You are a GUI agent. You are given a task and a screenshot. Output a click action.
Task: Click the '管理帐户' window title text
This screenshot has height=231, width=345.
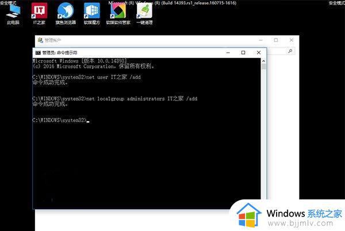click(53, 40)
